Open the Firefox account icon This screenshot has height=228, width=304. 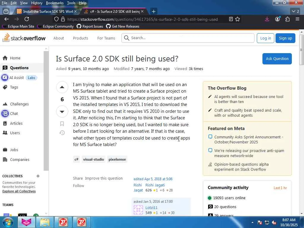278,19
